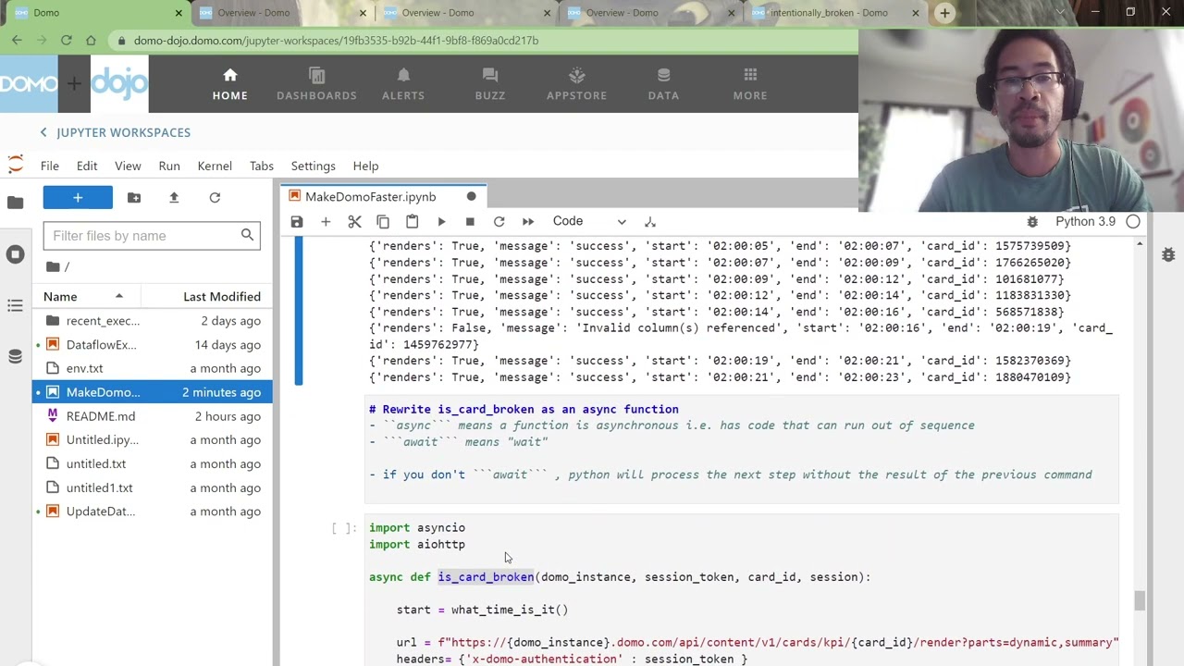Open the Kernel menu
Screen dimensions: 1184x666
point(215,166)
